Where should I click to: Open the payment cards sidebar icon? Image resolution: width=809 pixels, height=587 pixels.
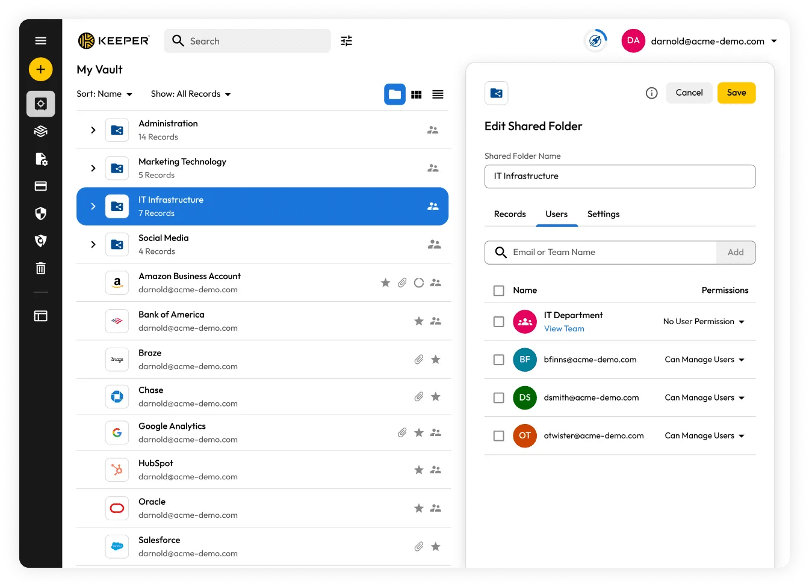click(x=40, y=186)
